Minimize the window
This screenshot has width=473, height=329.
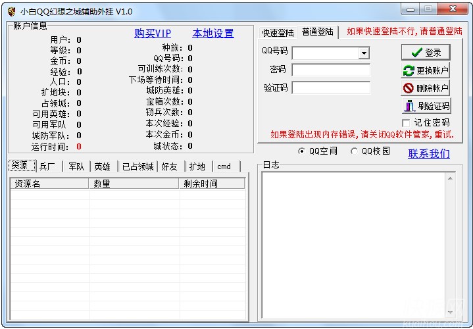(411, 9)
